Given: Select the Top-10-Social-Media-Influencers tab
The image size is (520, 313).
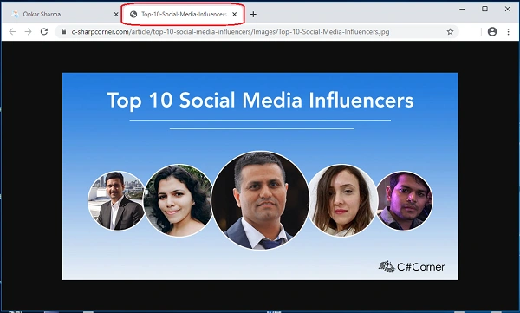Looking at the screenshot, I should 182,14.
